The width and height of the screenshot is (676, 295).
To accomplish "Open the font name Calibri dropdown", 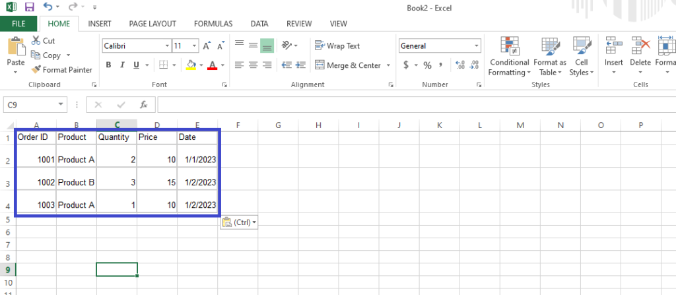I will [x=167, y=46].
